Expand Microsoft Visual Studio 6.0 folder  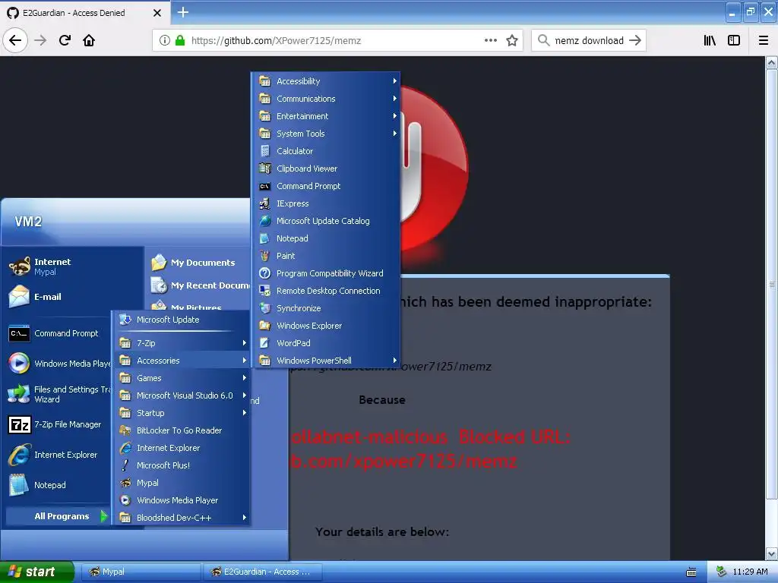(181, 395)
